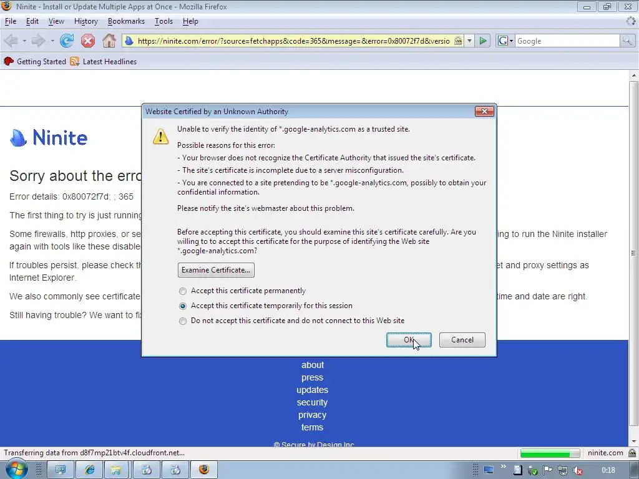Click in the Google search field

pyautogui.click(x=567, y=41)
